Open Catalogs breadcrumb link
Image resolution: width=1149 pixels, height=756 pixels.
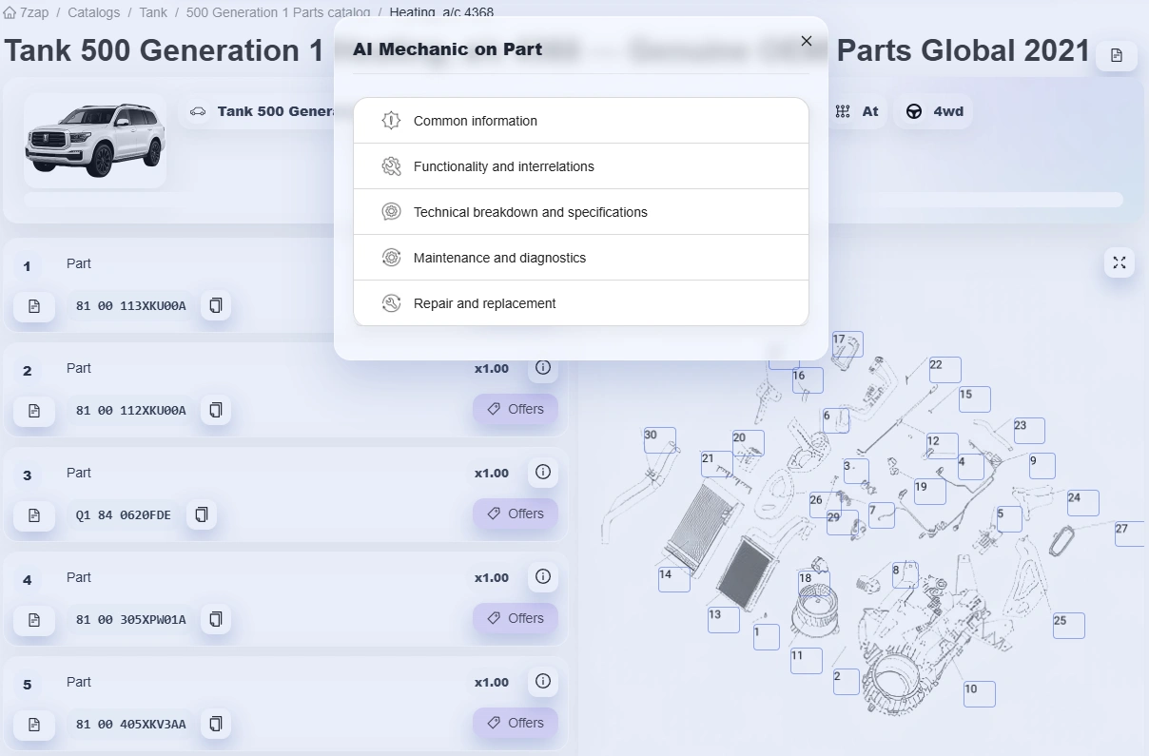tap(94, 12)
